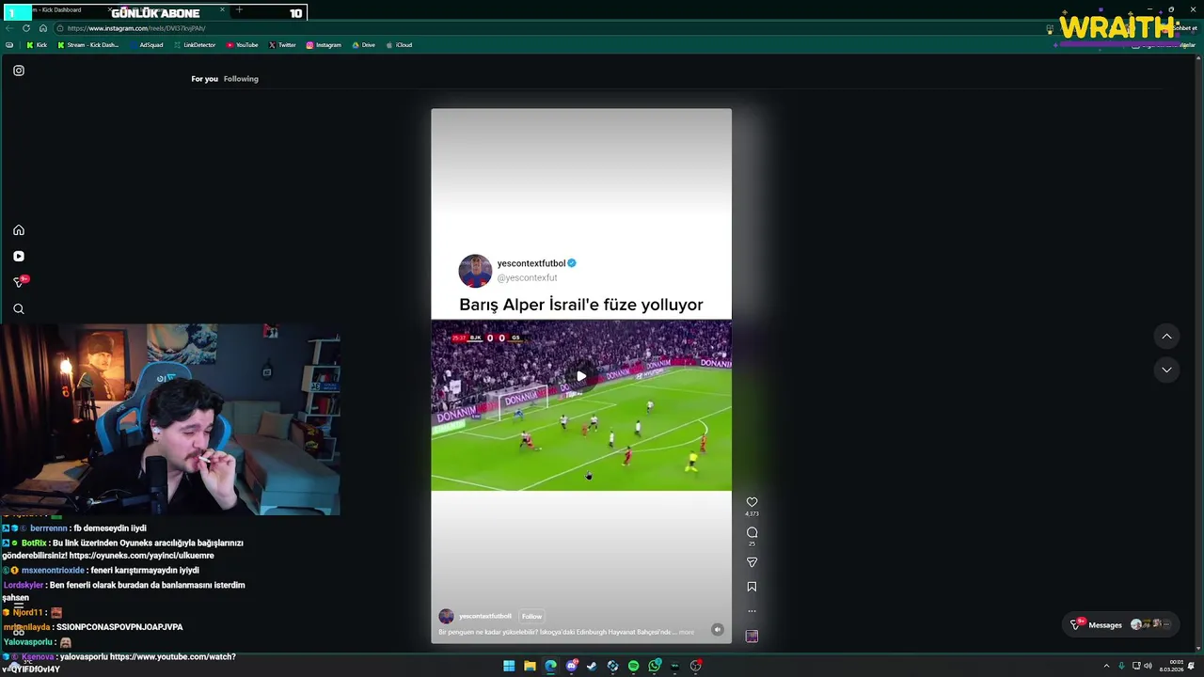Viewport: 1204px width, 677px height.
Task: Open the Drive bookmark
Action: click(x=363, y=45)
